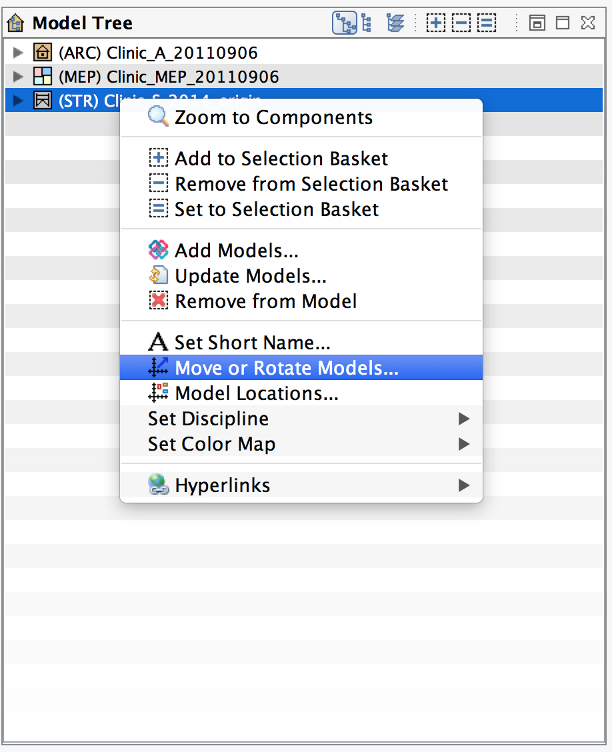This screenshot has width=612, height=752.
Task: Select Zoom to Components
Action: (x=273, y=117)
